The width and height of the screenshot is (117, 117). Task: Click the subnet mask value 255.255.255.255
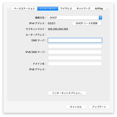[x=58, y=29]
